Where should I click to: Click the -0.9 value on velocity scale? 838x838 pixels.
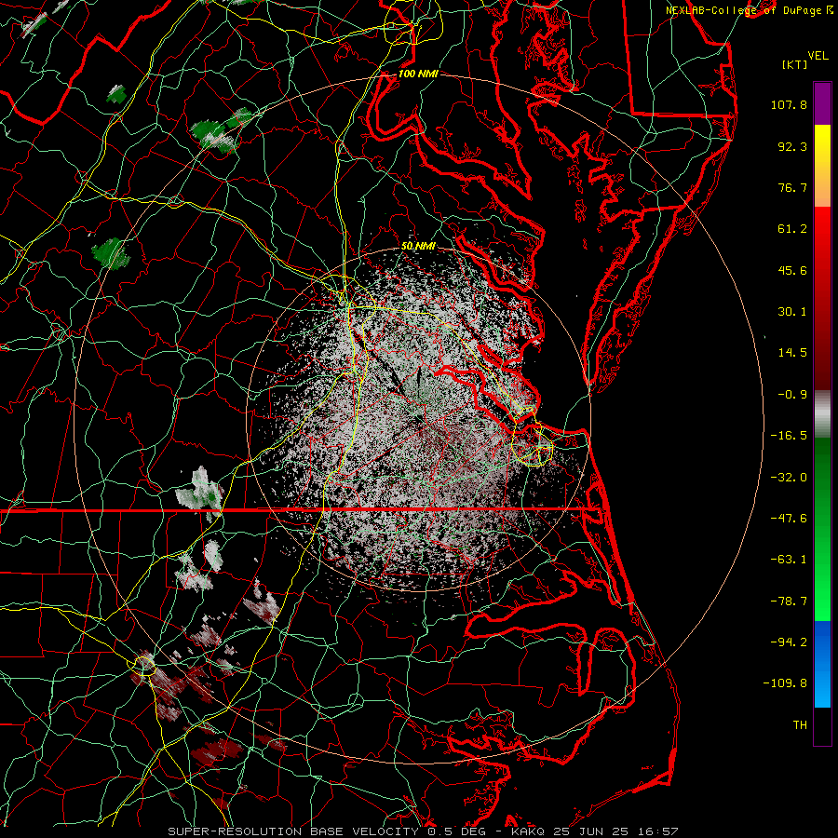pyautogui.click(x=792, y=395)
